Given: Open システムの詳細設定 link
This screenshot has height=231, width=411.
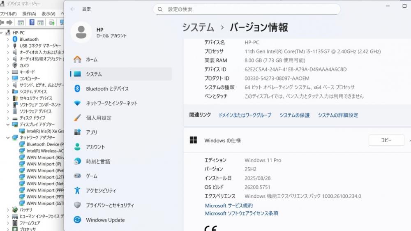Looking at the screenshot, I should click(338, 115).
